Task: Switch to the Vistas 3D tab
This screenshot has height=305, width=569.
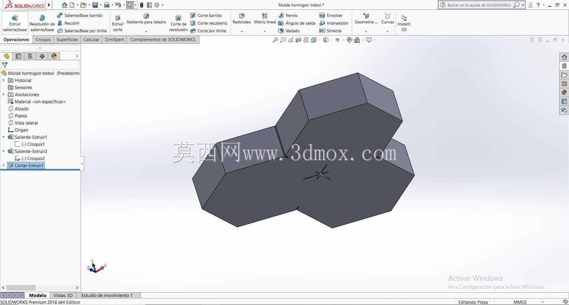Action: pos(63,296)
